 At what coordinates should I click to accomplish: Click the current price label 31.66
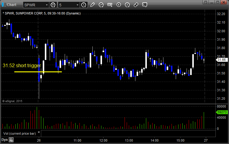pos(221,60)
